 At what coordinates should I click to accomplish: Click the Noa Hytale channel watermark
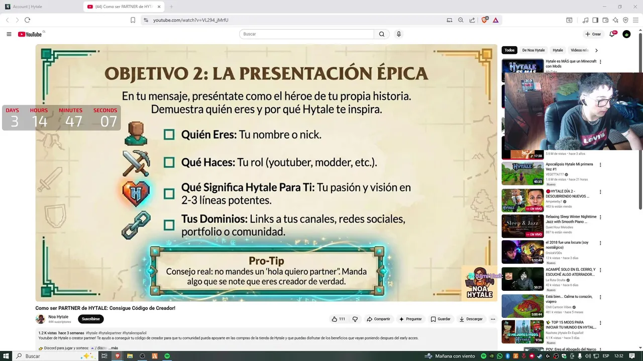click(x=479, y=284)
